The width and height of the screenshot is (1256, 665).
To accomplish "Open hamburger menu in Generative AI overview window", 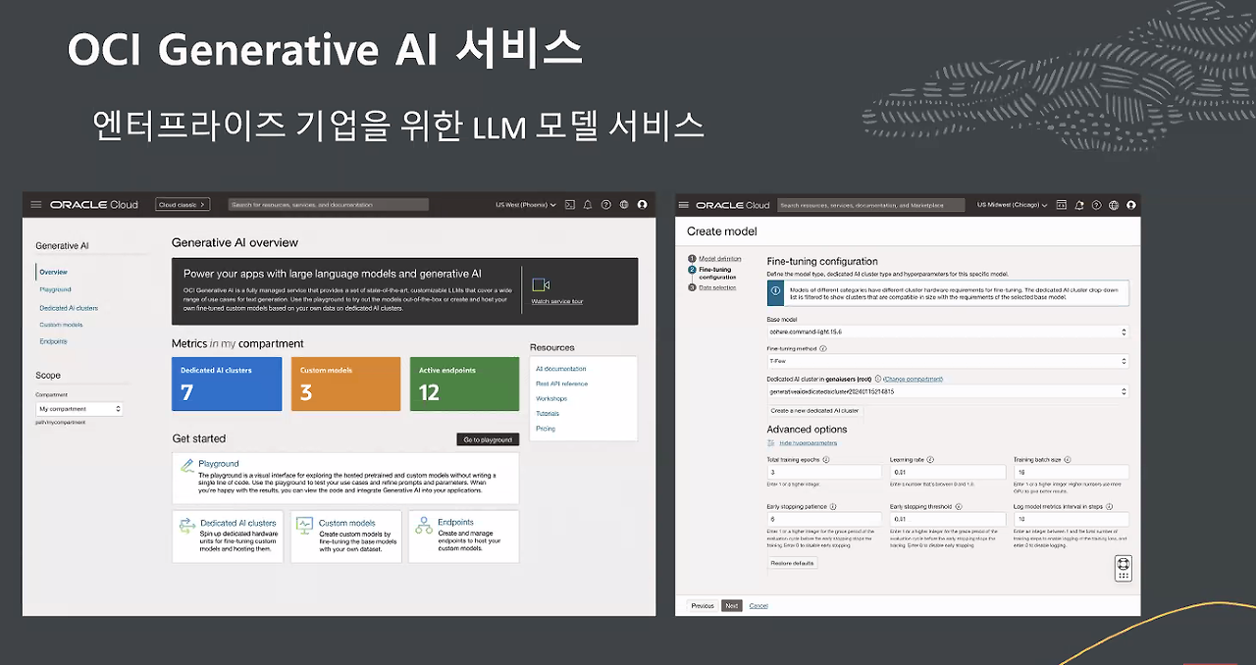I will [36, 205].
